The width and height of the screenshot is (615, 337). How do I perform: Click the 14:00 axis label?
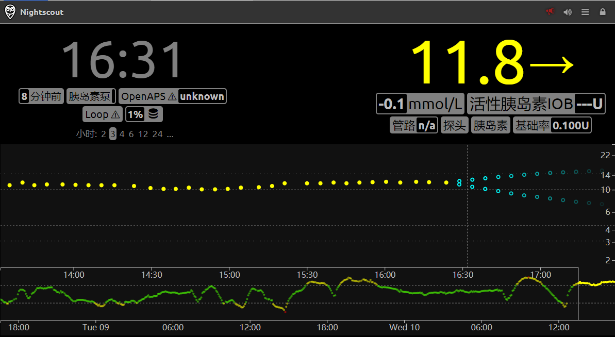pyautogui.click(x=74, y=275)
